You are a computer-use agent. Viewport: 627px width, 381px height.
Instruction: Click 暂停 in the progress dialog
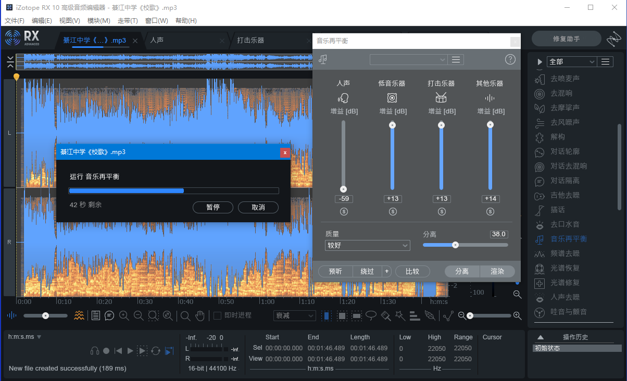pos(213,207)
